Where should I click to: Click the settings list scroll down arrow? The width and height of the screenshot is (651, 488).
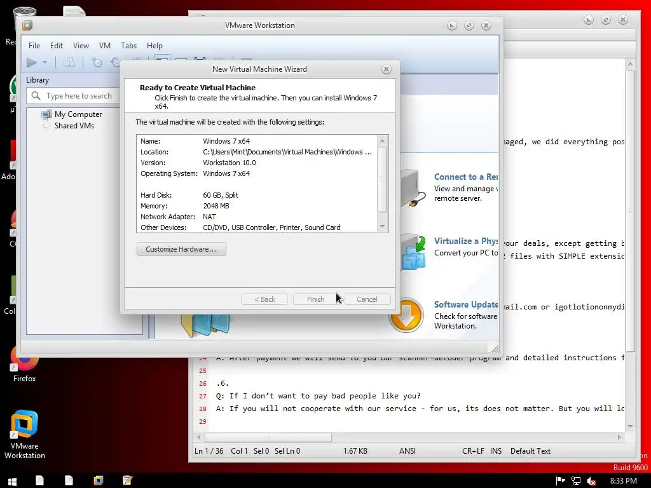[382, 226]
